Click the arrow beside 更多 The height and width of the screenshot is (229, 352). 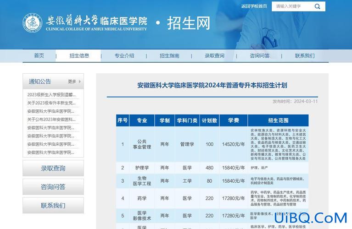80,82
